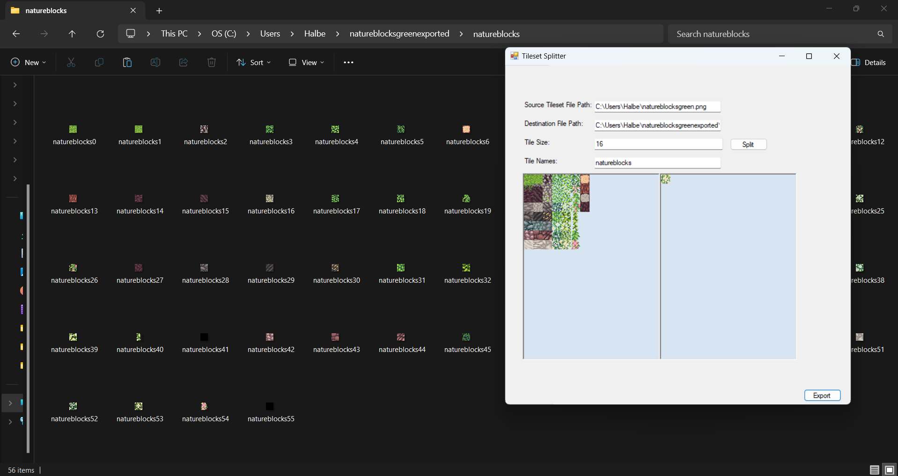Navigate back to the previous folder
Viewport: 898px width, 476px height.
point(16,34)
